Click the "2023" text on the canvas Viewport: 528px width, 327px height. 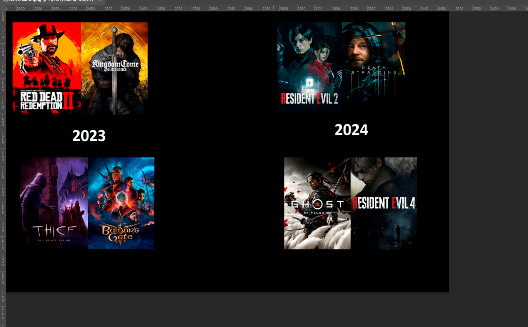click(89, 136)
